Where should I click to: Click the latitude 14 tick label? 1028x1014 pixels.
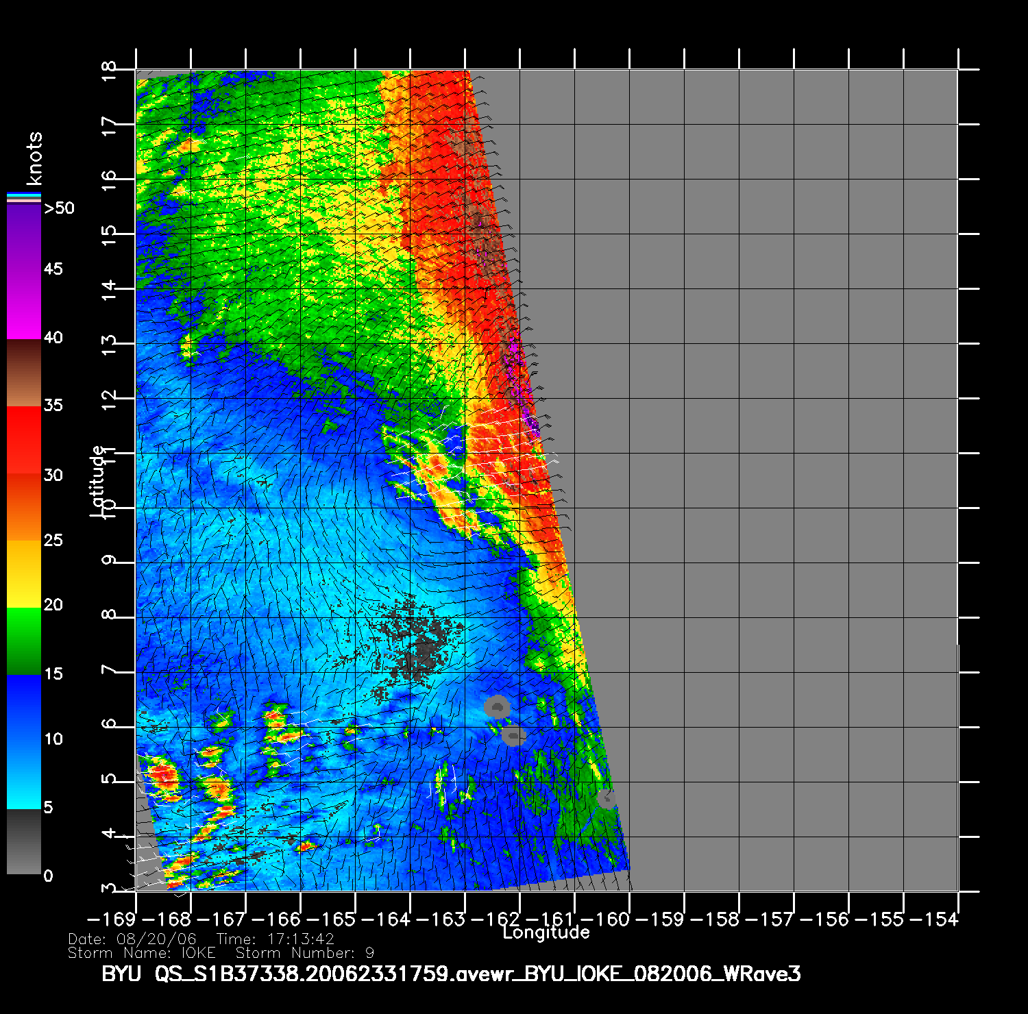click(x=108, y=290)
